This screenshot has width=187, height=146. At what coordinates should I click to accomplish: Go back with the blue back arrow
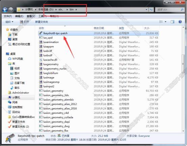click(5, 10)
